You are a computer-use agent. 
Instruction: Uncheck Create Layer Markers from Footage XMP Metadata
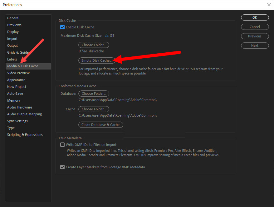(62, 167)
